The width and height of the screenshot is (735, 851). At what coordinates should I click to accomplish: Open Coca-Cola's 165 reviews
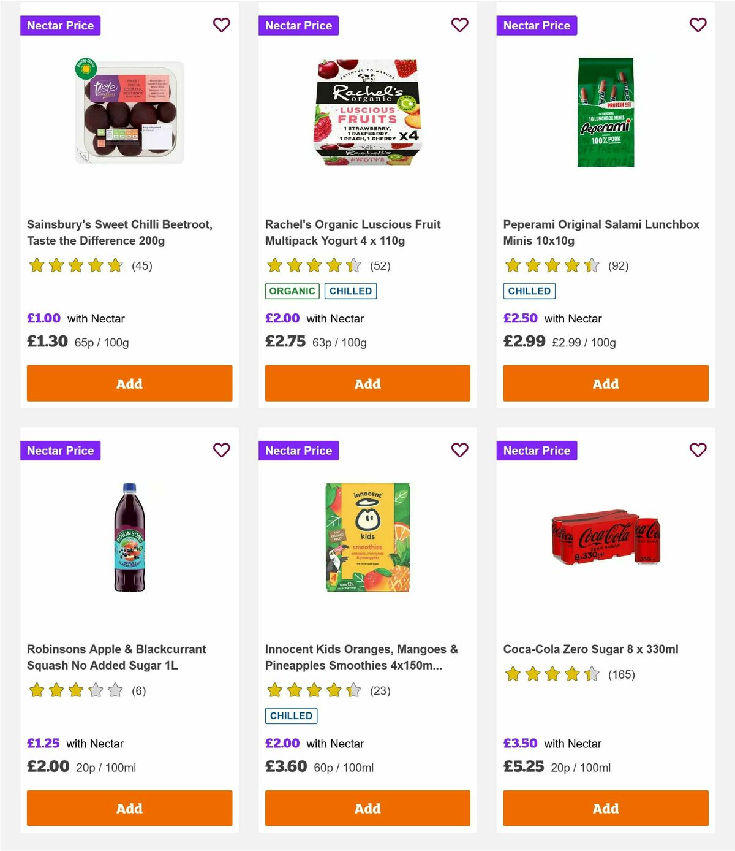click(620, 674)
